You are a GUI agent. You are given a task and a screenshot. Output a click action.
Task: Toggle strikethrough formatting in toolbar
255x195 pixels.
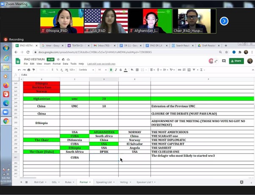pyautogui.click(x=120, y=70)
